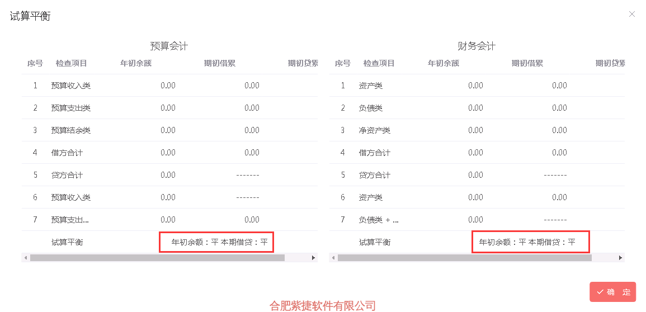Select the 负债类 second row in 财务会计
The image size is (646, 312).
477,108
